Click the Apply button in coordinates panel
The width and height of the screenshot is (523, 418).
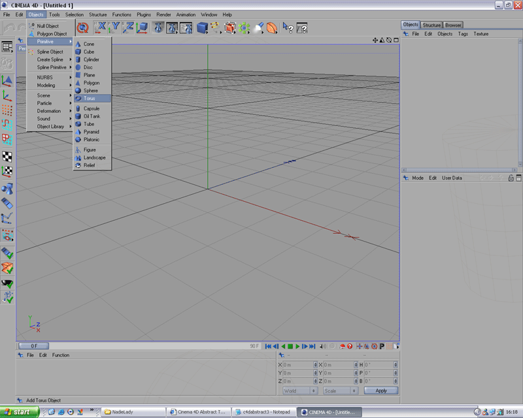pos(381,391)
